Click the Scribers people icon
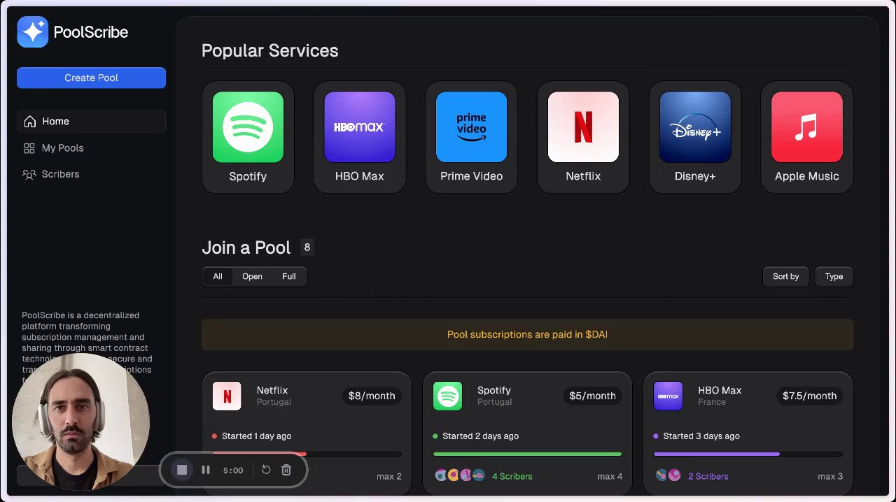 coord(29,174)
